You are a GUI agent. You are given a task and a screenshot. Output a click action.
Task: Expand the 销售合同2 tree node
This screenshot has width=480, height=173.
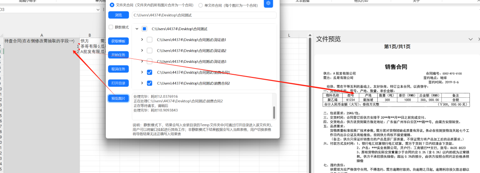(x=142, y=83)
